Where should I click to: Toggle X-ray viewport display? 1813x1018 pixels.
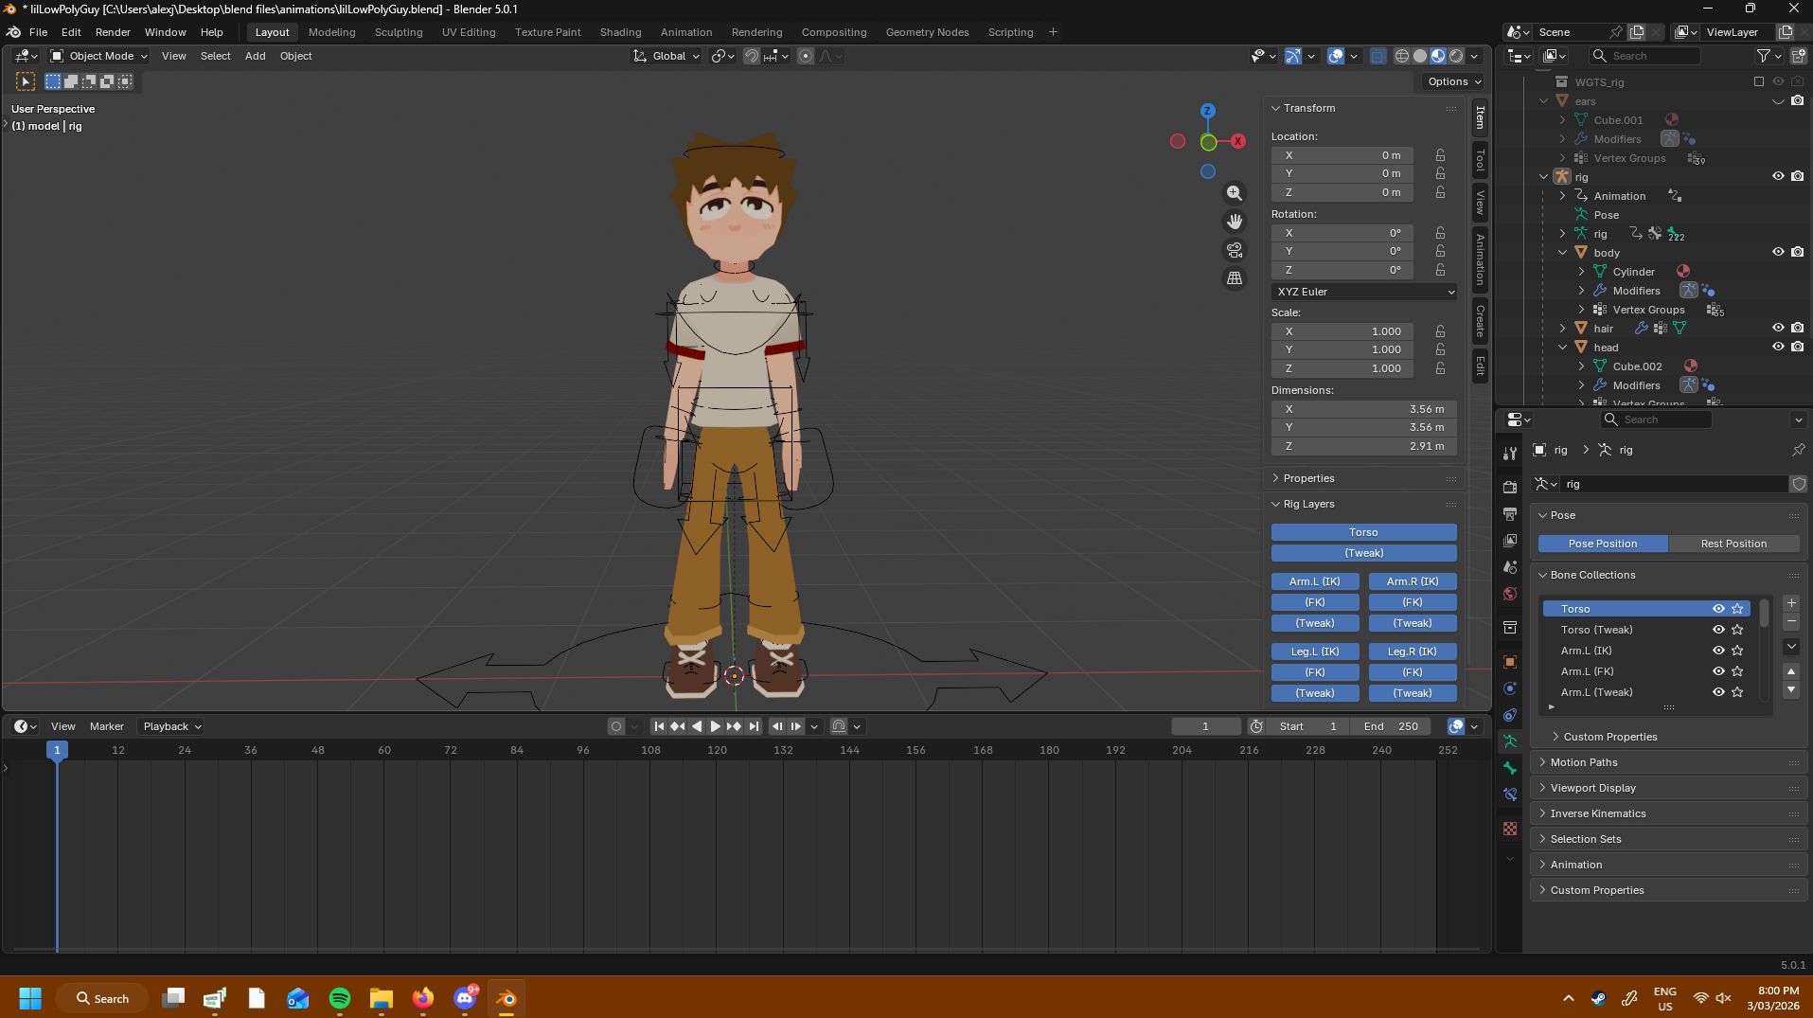tap(1378, 56)
